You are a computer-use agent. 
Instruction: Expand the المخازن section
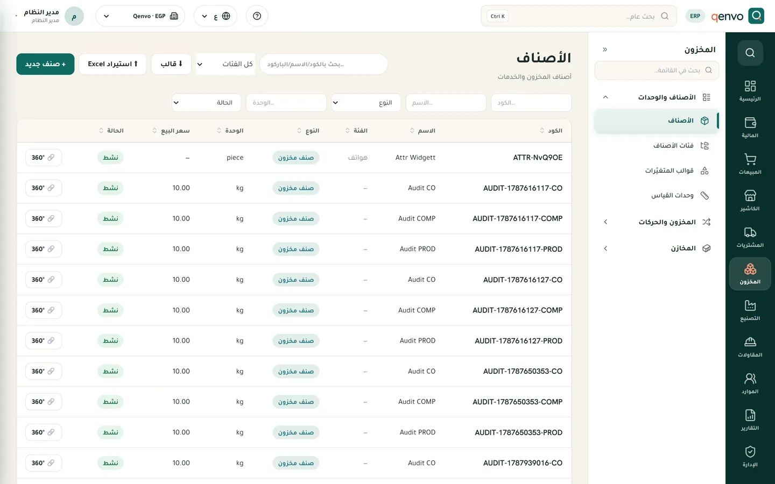pos(657,248)
